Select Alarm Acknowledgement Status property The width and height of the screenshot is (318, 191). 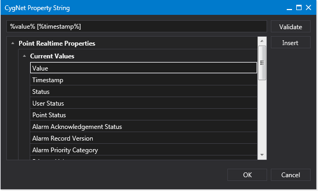click(x=144, y=127)
